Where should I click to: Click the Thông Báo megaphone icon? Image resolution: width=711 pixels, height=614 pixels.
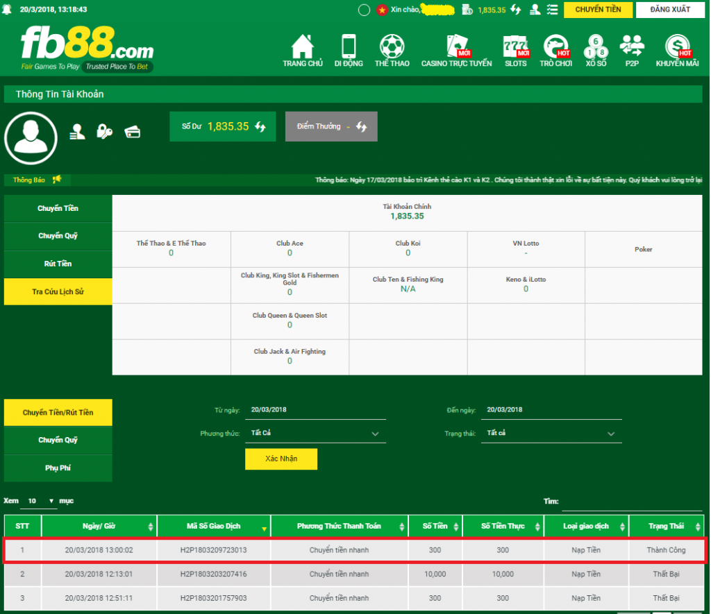tap(56, 180)
